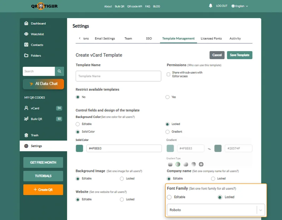Screen dimensions: 282x220
Task: Open Dashboard via the home icon
Action: click(x=26, y=24)
